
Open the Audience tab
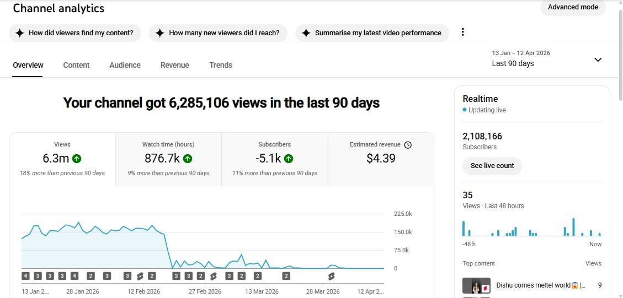point(125,65)
